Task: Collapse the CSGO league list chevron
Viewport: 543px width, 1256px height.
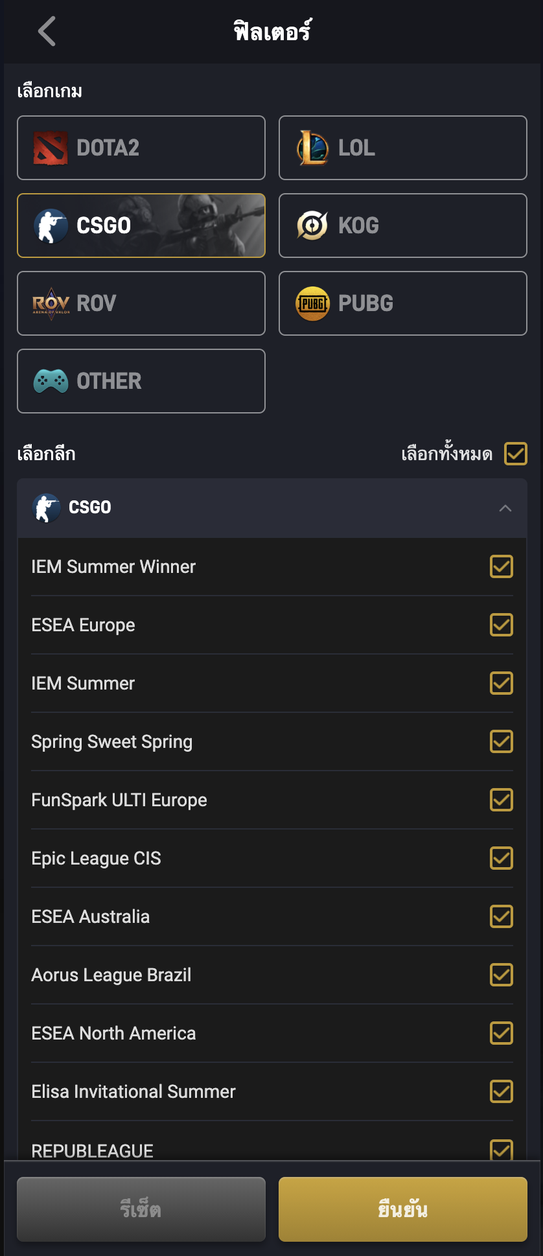Action: click(505, 508)
